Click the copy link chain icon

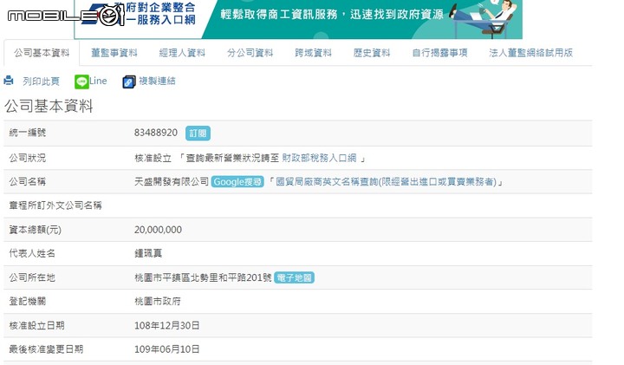(x=129, y=81)
